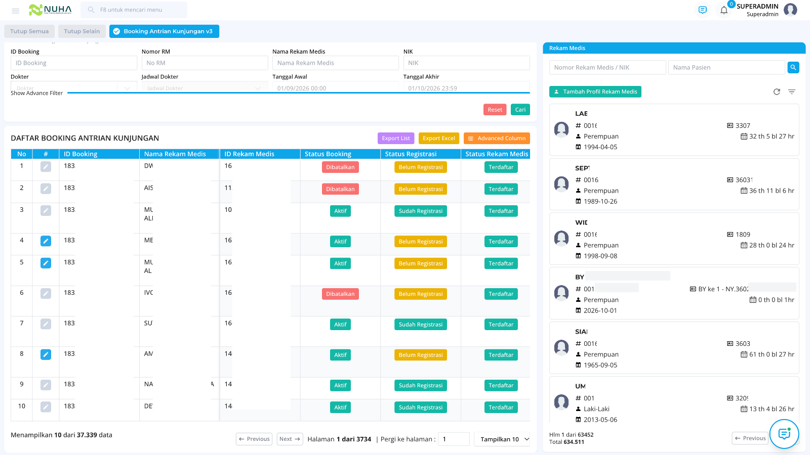Edit booking row number 8
The width and height of the screenshot is (810, 455).
coord(46,354)
